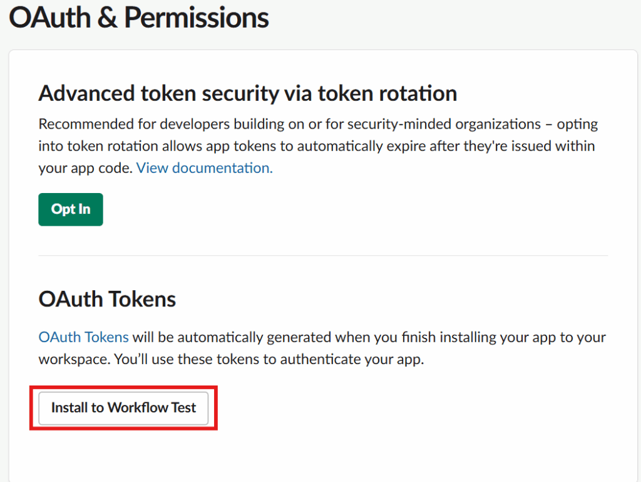
Task: Click the token rotation description paragraph
Action: pos(316,146)
